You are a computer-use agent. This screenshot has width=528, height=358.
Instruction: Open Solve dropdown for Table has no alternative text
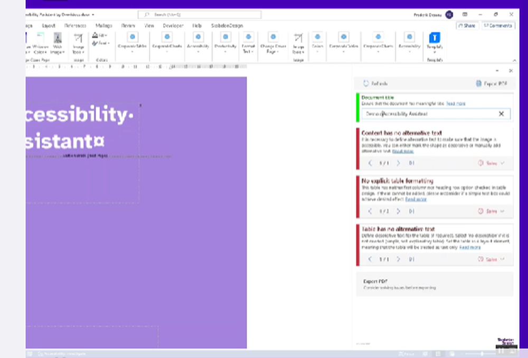pos(491,259)
